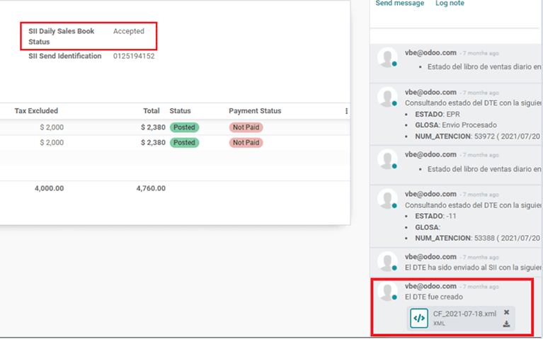Click the topmost chatter message avatar

(x=387, y=59)
